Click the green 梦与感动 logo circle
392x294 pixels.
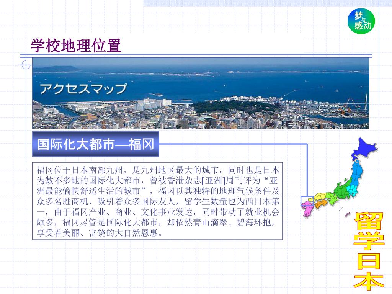[x=361, y=21]
